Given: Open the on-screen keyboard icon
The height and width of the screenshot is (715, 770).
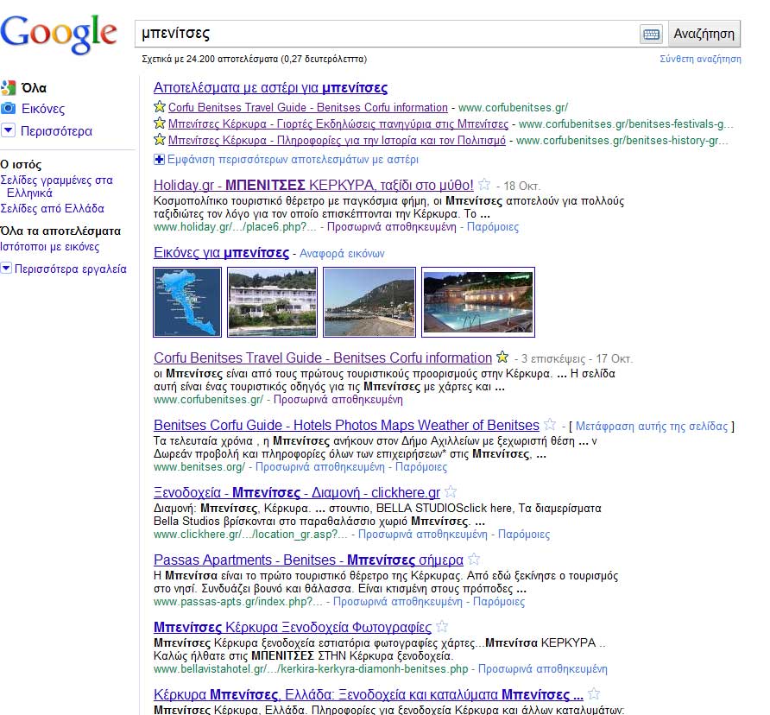Looking at the screenshot, I should [651, 34].
